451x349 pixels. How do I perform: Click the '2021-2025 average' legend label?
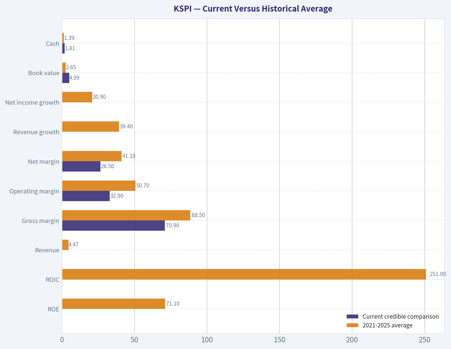388,325
